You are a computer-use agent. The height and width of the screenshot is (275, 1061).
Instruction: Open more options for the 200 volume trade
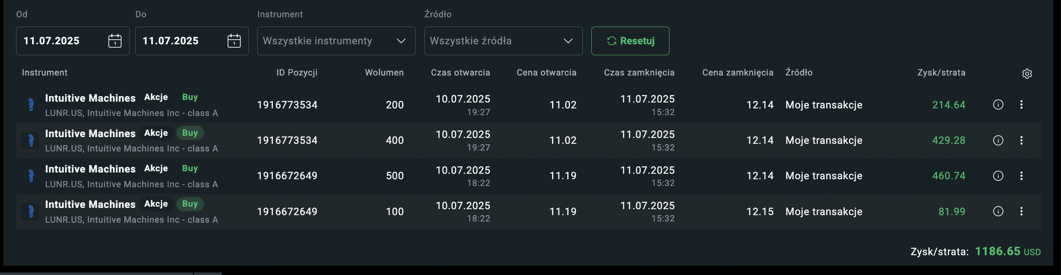click(x=1021, y=105)
